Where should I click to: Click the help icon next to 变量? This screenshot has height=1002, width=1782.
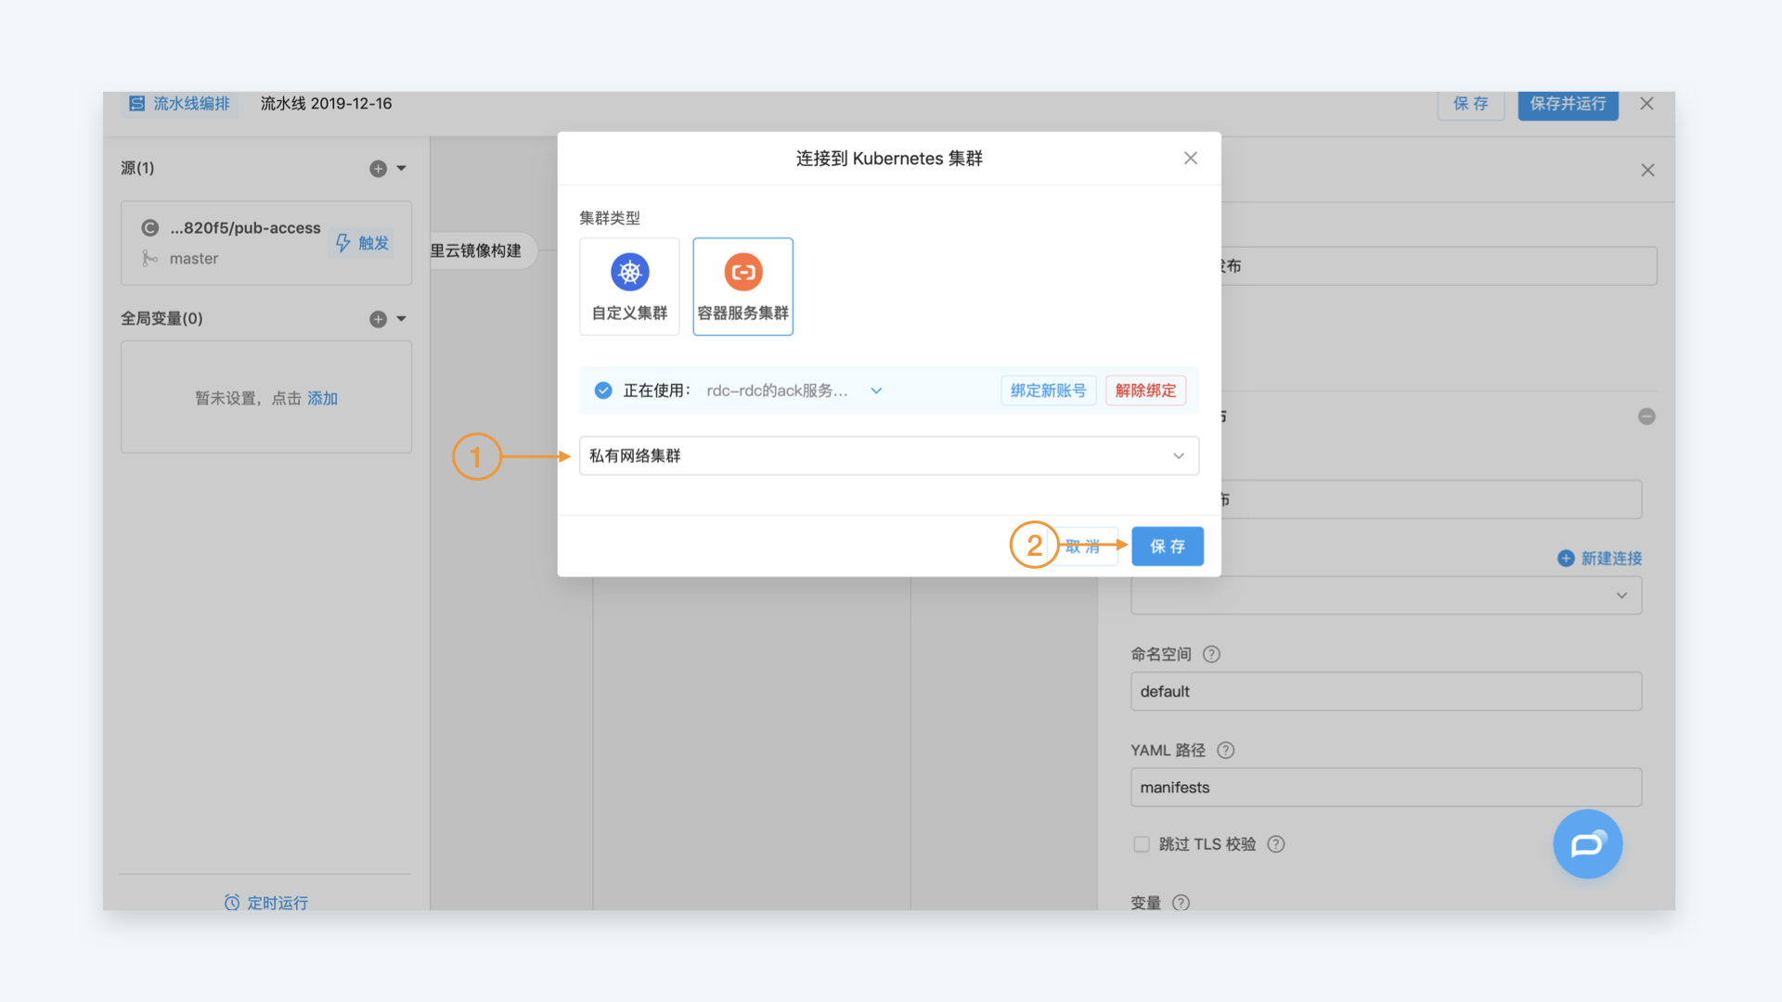point(1181,902)
